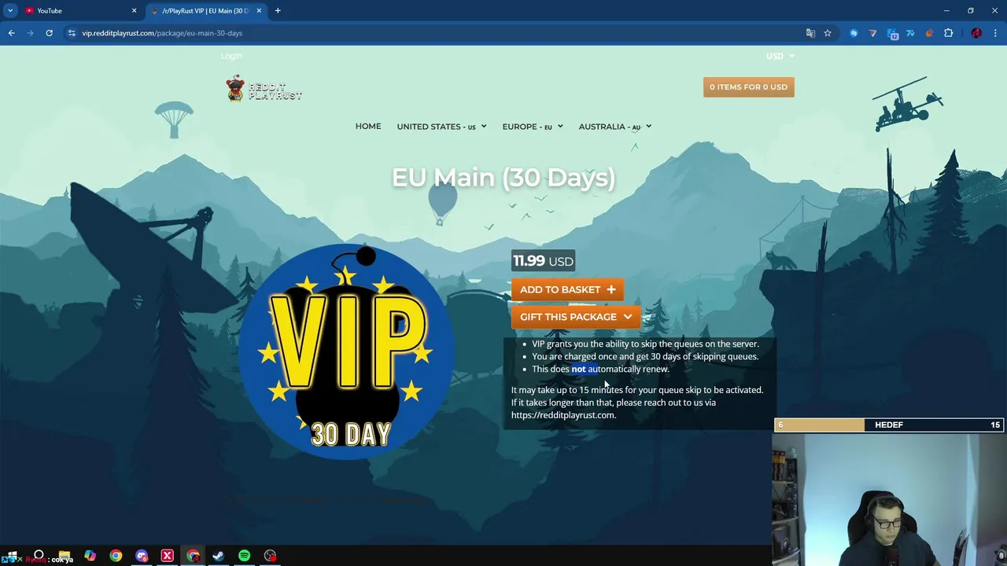Screen dimensions: 1007x566
Task: Open the 0 items basket button
Action: click(748, 87)
